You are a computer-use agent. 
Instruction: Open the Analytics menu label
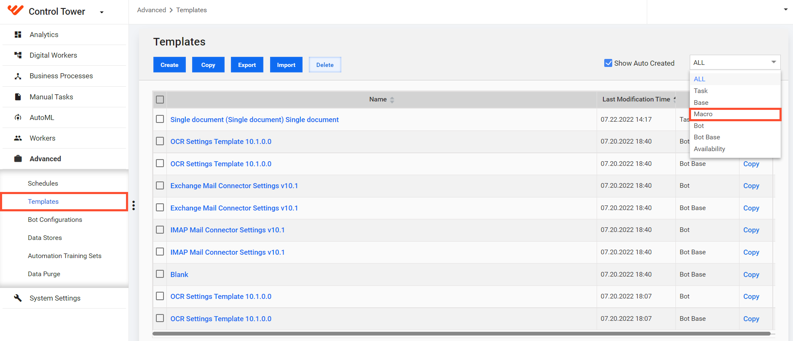tap(44, 35)
